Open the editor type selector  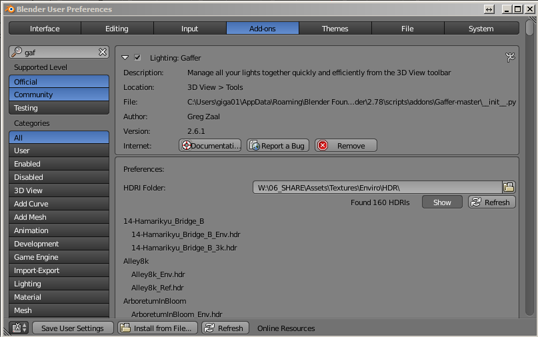pyautogui.click(x=19, y=328)
